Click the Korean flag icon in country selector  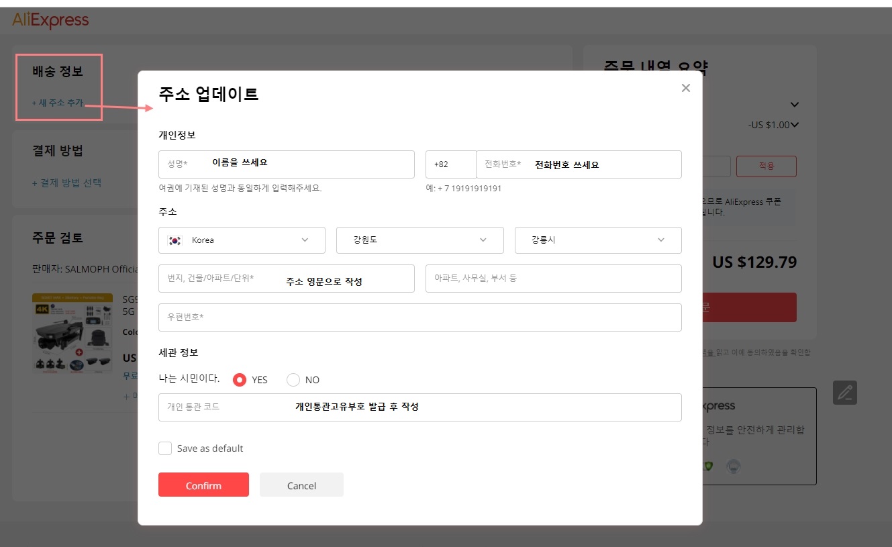(x=175, y=240)
